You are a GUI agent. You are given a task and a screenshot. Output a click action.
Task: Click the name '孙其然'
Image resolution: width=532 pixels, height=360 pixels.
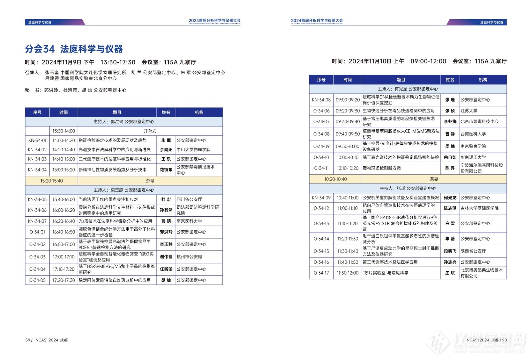click(166, 210)
